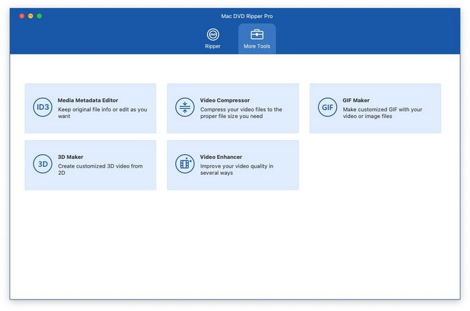This screenshot has height=311, width=470.
Task: Click the GIF circle icon
Action: click(x=327, y=108)
